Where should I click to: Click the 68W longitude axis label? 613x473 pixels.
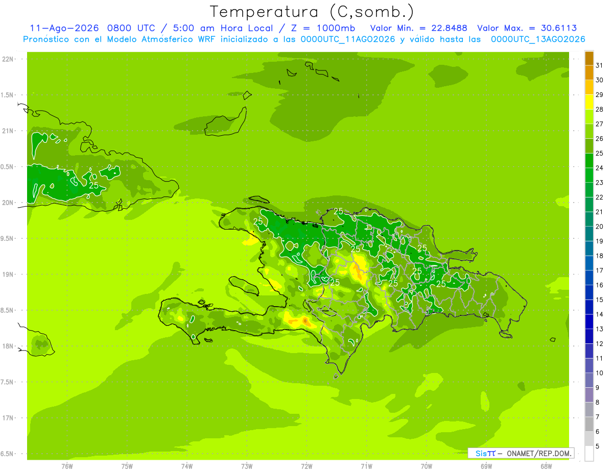pyautogui.click(x=546, y=466)
